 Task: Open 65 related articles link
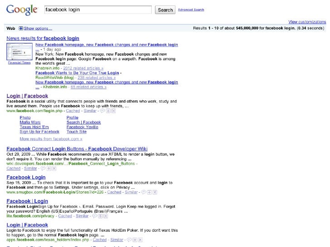88,87
